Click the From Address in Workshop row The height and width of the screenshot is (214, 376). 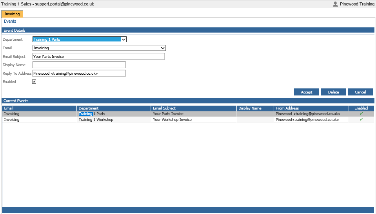tap(311, 119)
